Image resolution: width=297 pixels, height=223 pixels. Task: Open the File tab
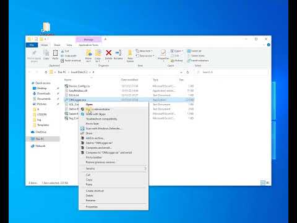pos(32,45)
